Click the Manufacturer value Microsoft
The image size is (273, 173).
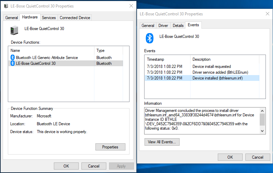44,116
